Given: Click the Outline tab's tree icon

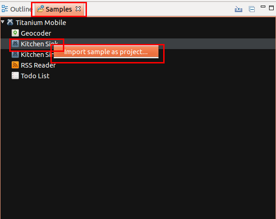Looking at the screenshot, I should (x=5, y=9).
